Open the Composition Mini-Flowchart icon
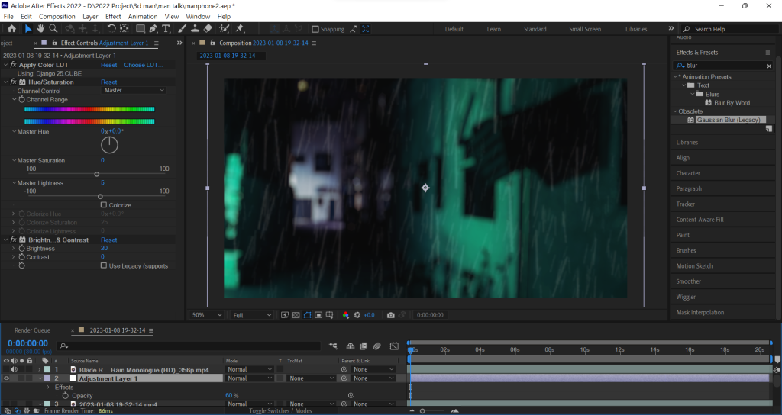The image size is (782, 415). (x=333, y=346)
